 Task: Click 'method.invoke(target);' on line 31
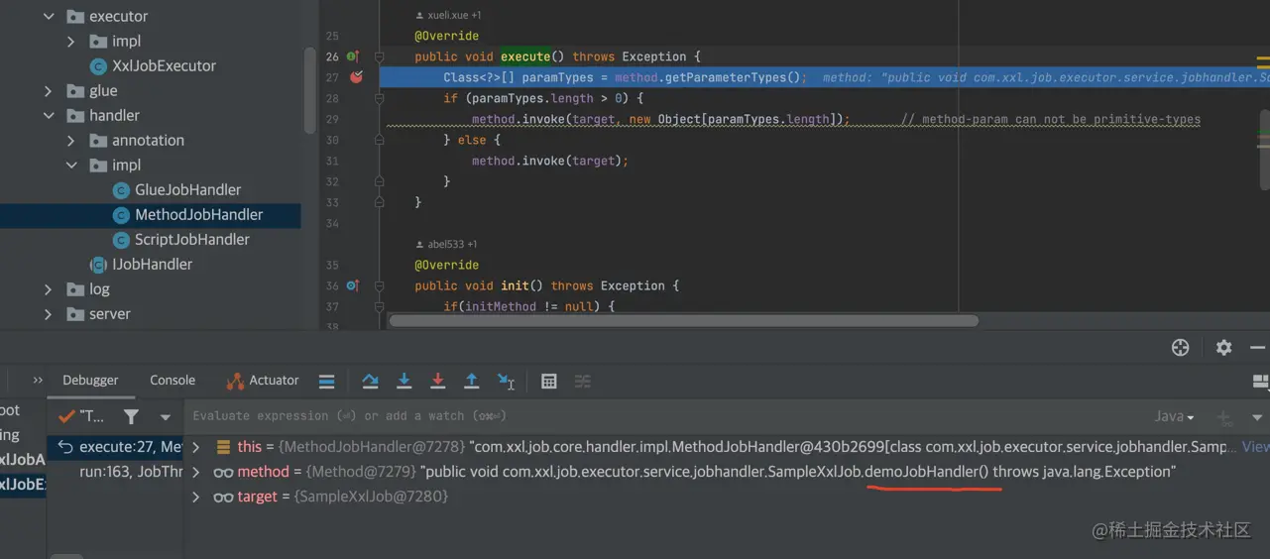coord(550,161)
